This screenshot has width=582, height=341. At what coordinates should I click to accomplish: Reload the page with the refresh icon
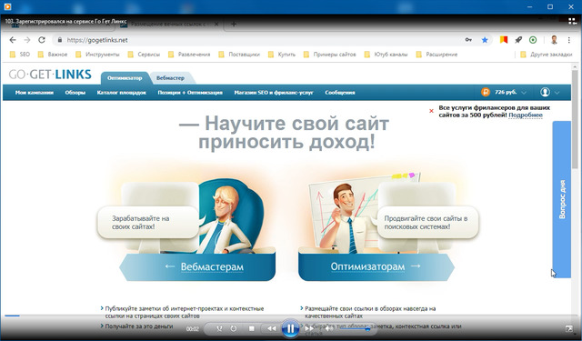[x=42, y=40]
